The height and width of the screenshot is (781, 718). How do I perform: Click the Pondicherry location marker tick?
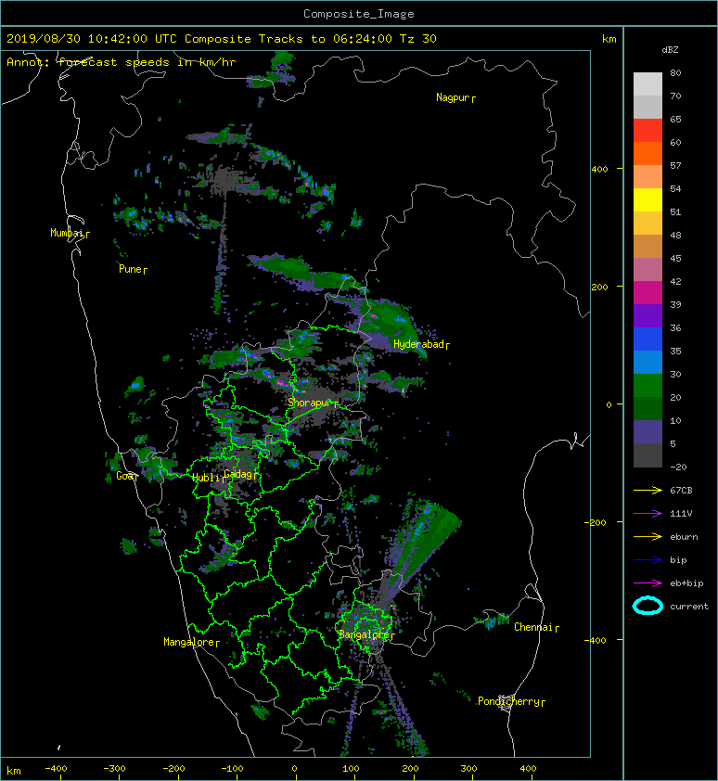click(x=543, y=703)
